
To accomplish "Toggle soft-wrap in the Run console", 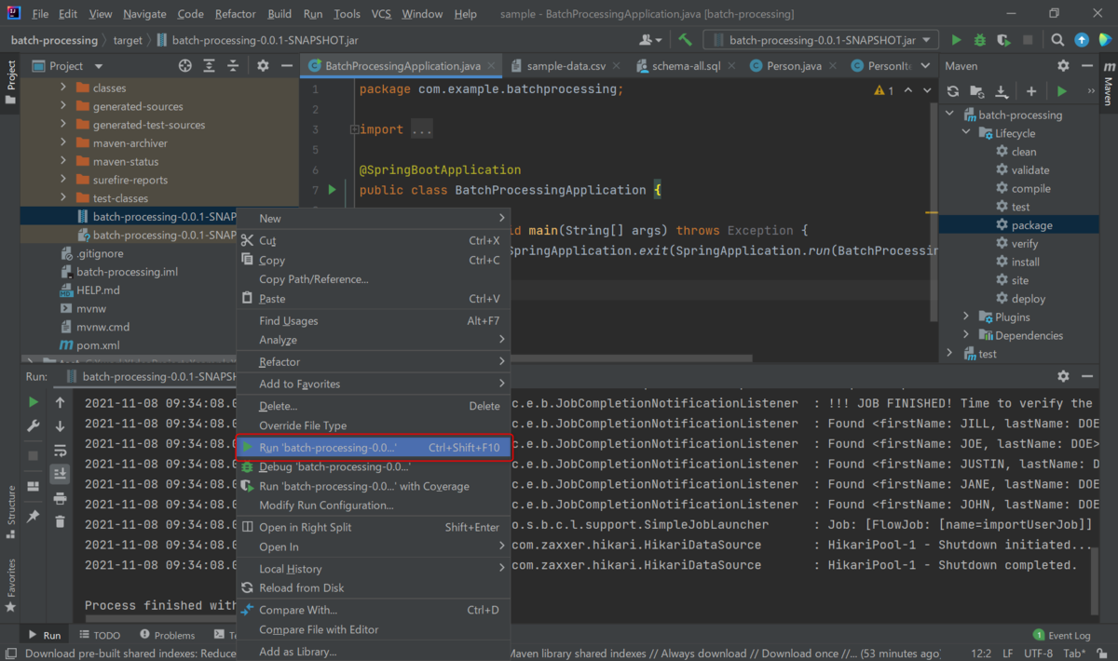I will [61, 452].
